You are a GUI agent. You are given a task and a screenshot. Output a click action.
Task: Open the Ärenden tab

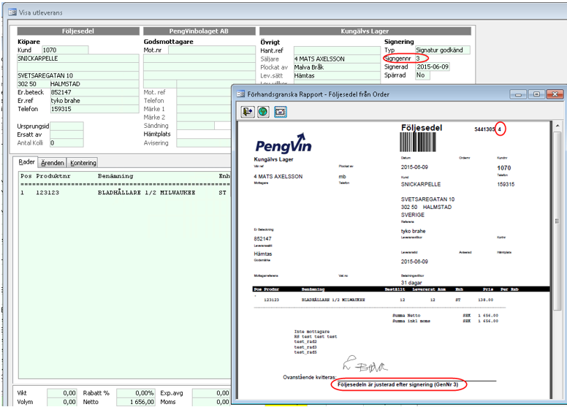pyautogui.click(x=53, y=163)
